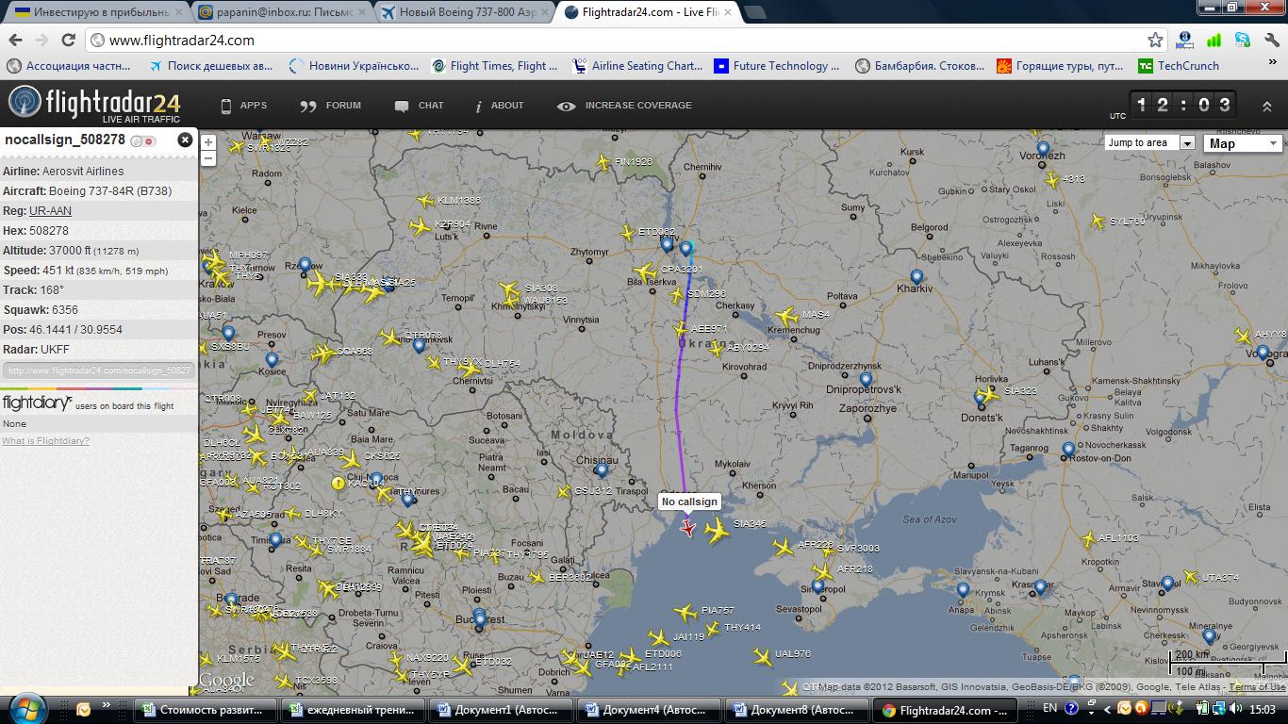Show hidden bookmarks with the overflow arrows
The image size is (1288, 724).
(1272, 66)
